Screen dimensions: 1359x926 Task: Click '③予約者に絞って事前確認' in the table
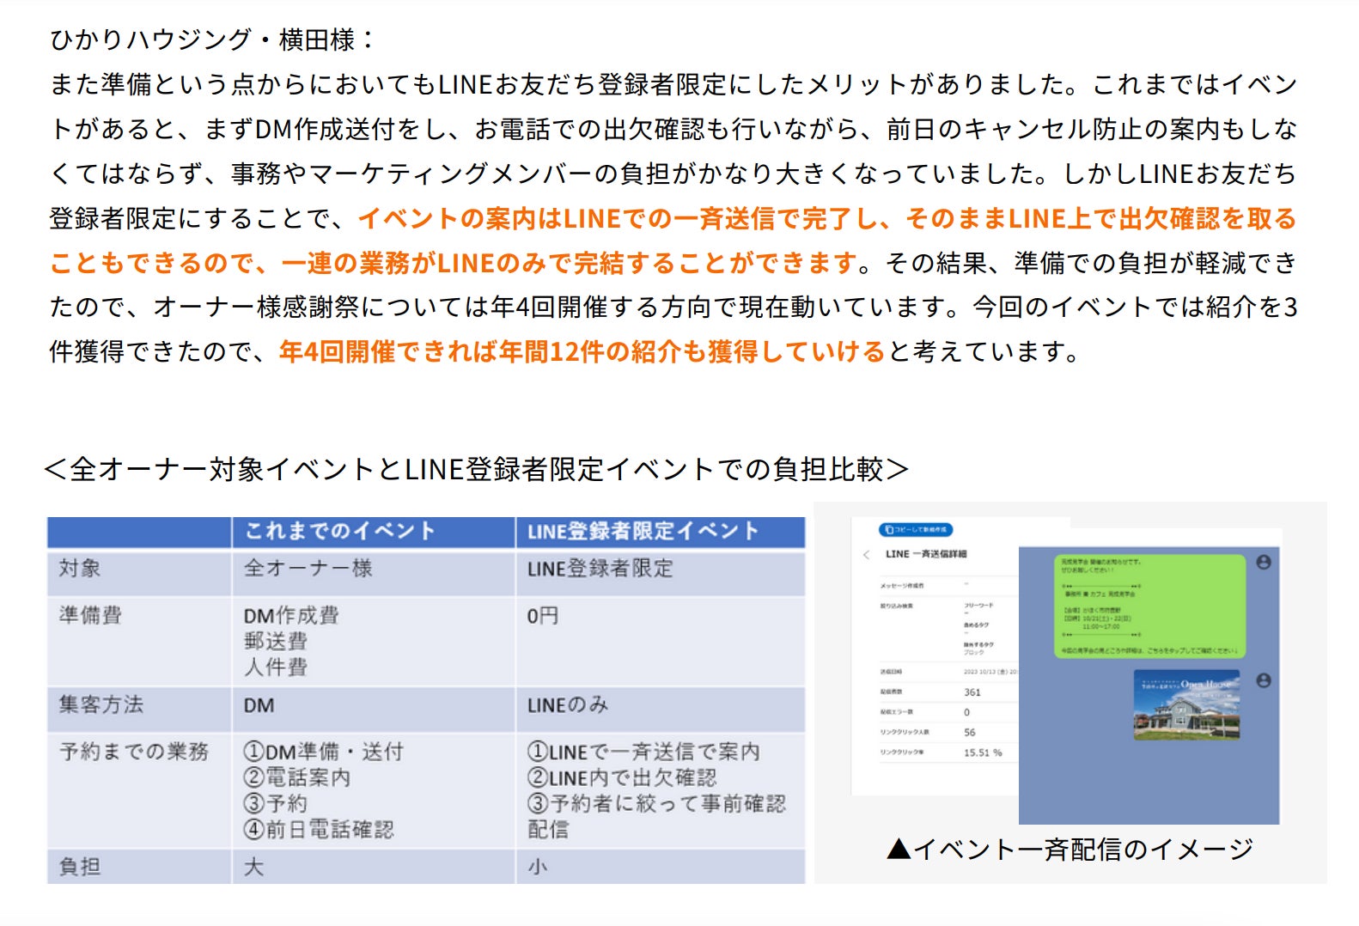[x=656, y=803]
